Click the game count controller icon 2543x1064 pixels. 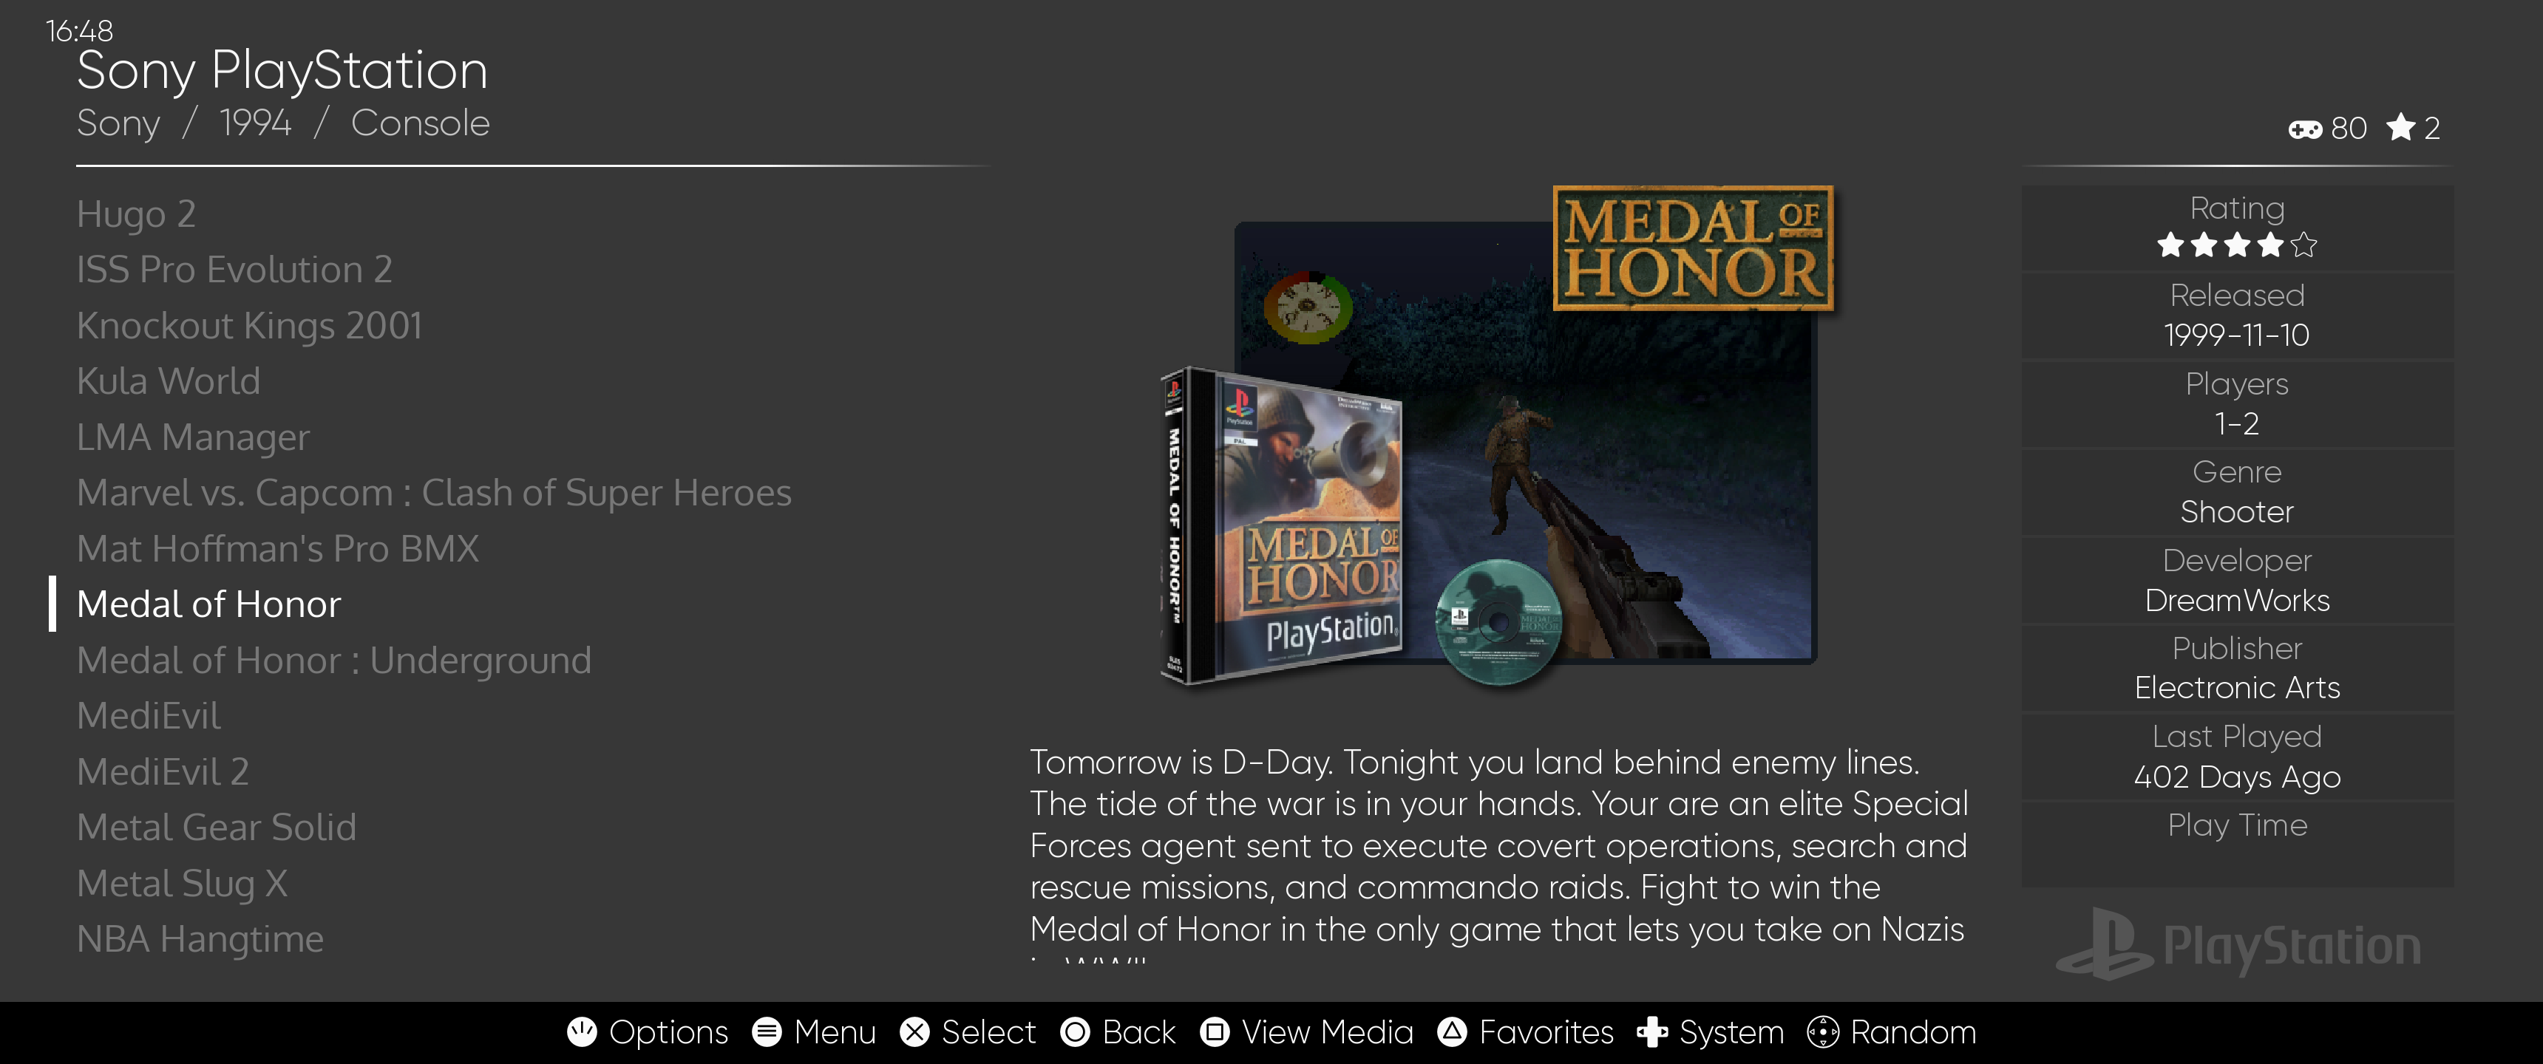click(x=2305, y=129)
